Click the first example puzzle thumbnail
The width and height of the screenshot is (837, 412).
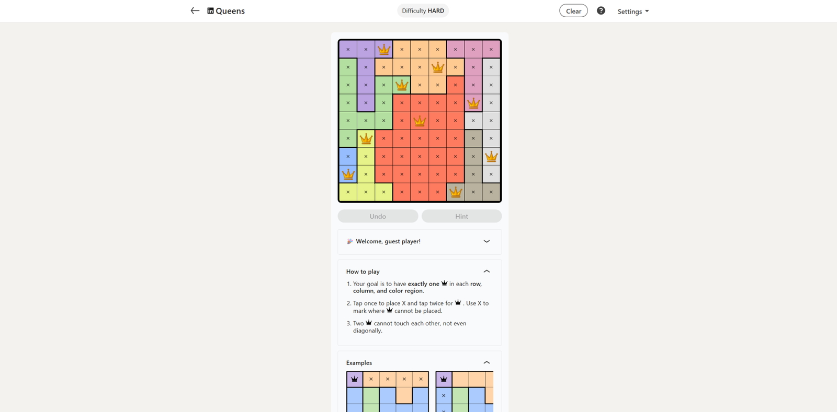coord(387,392)
